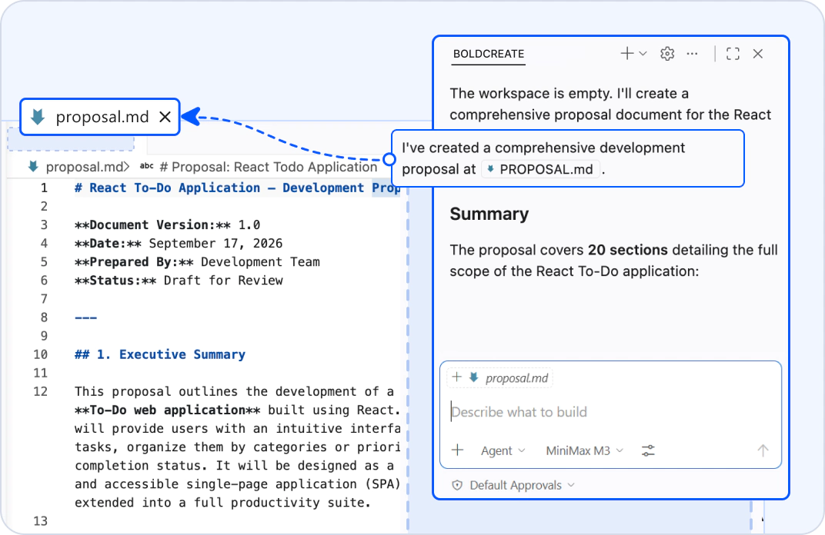The image size is (825, 535).
Task: Expand the chevron next to the new chat plus
Action: (643, 54)
